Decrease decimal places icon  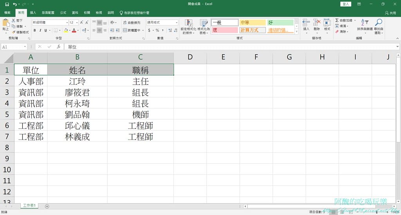pyautogui.click(x=176, y=30)
